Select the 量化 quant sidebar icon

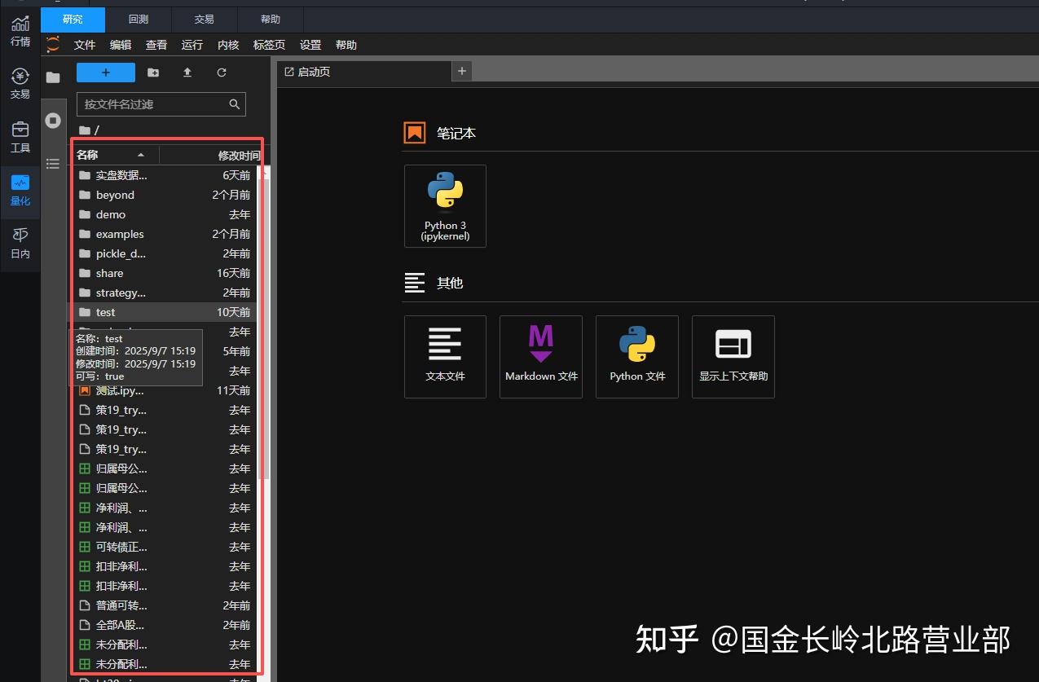20,191
